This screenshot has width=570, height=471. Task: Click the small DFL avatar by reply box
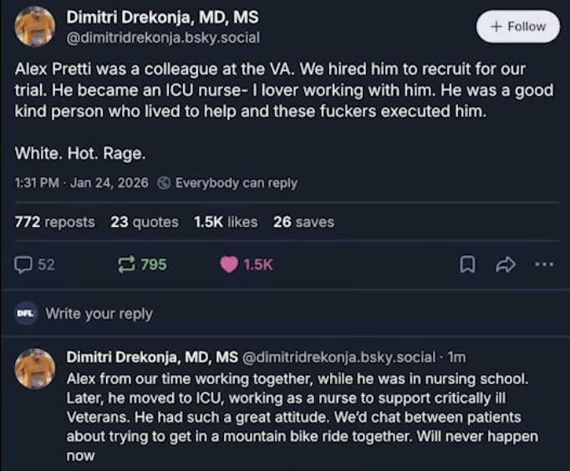(25, 314)
